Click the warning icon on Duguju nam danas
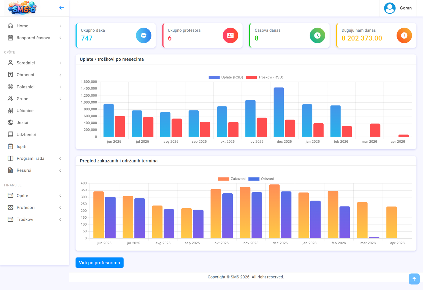This screenshot has height=290, width=423. [x=404, y=35]
